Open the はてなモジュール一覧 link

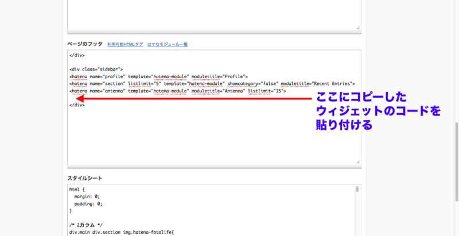[168, 45]
